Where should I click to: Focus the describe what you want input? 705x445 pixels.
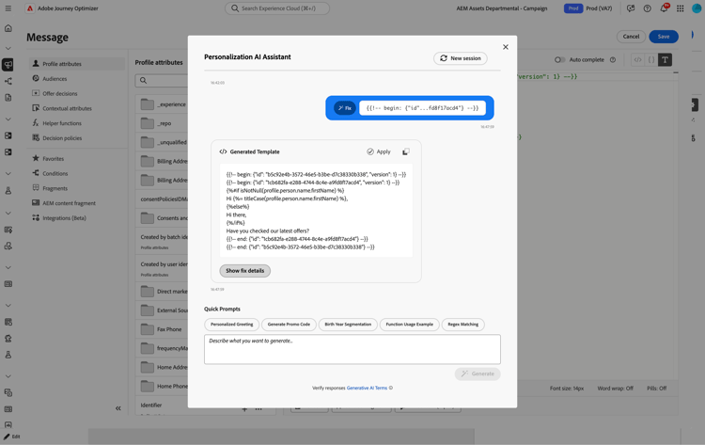(x=352, y=349)
